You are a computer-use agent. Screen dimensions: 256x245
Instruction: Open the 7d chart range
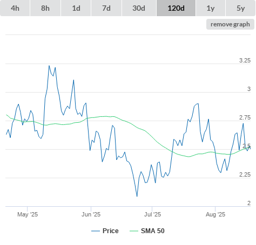[x=106, y=8]
